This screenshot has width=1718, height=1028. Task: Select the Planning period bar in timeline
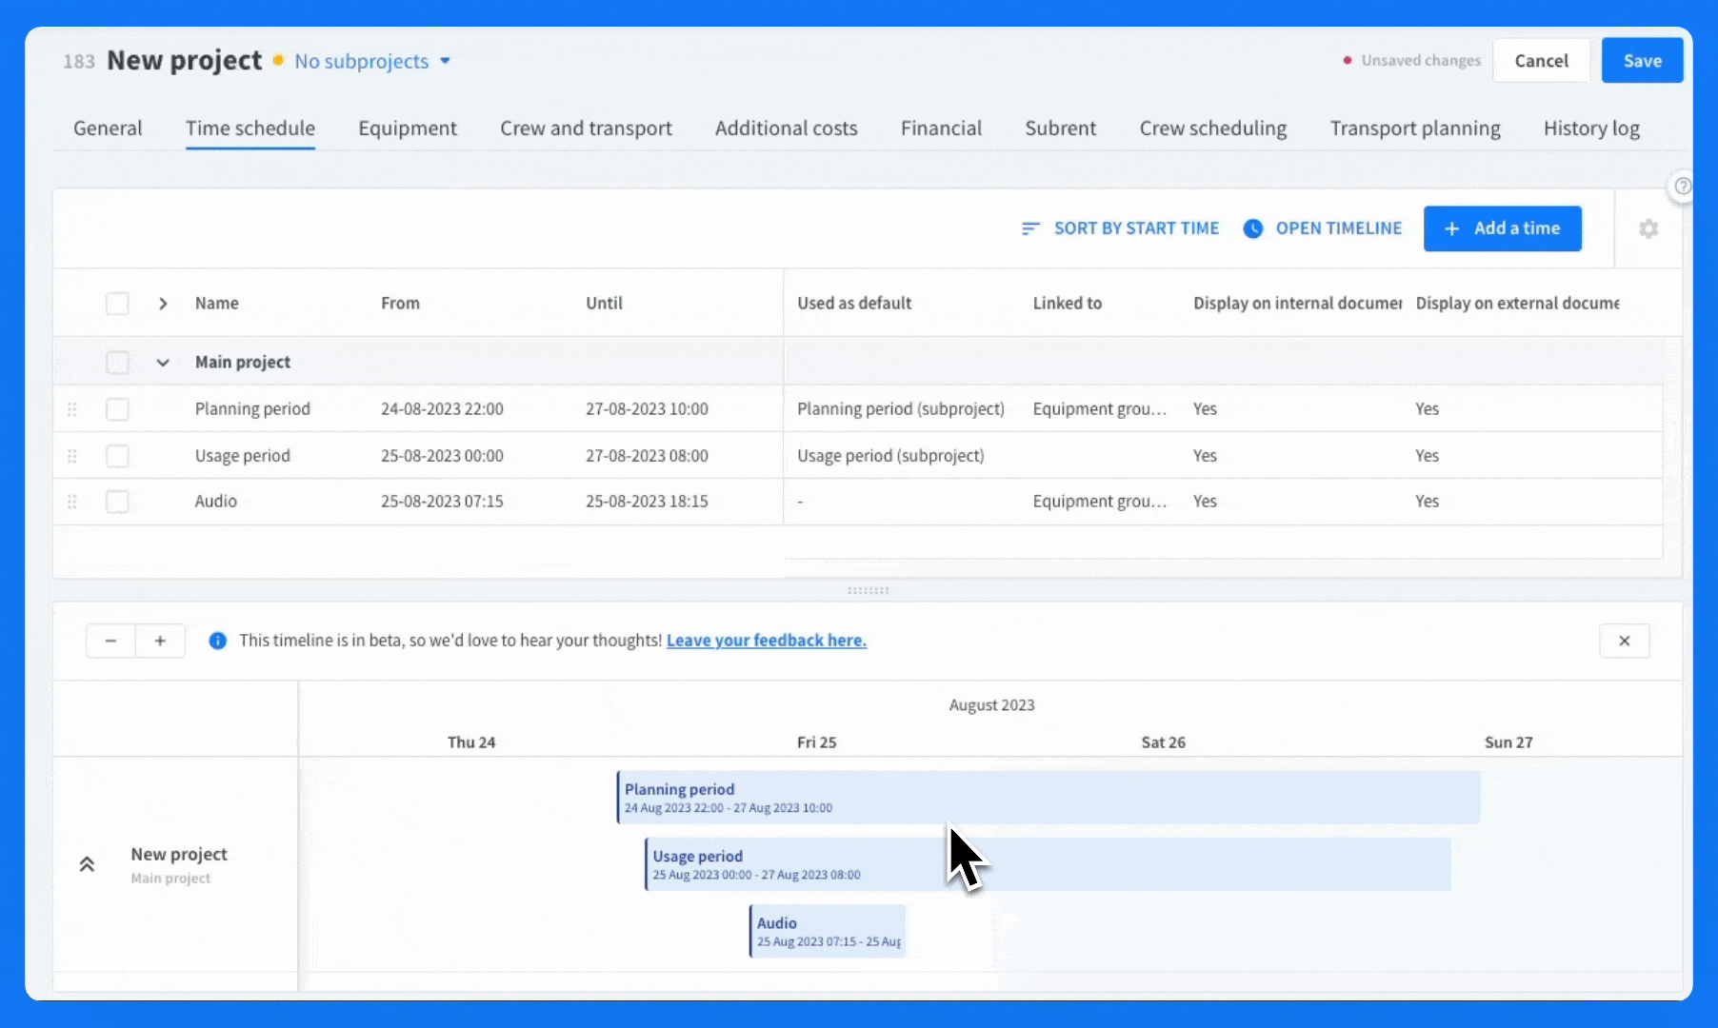click(x=1049, y=798)
